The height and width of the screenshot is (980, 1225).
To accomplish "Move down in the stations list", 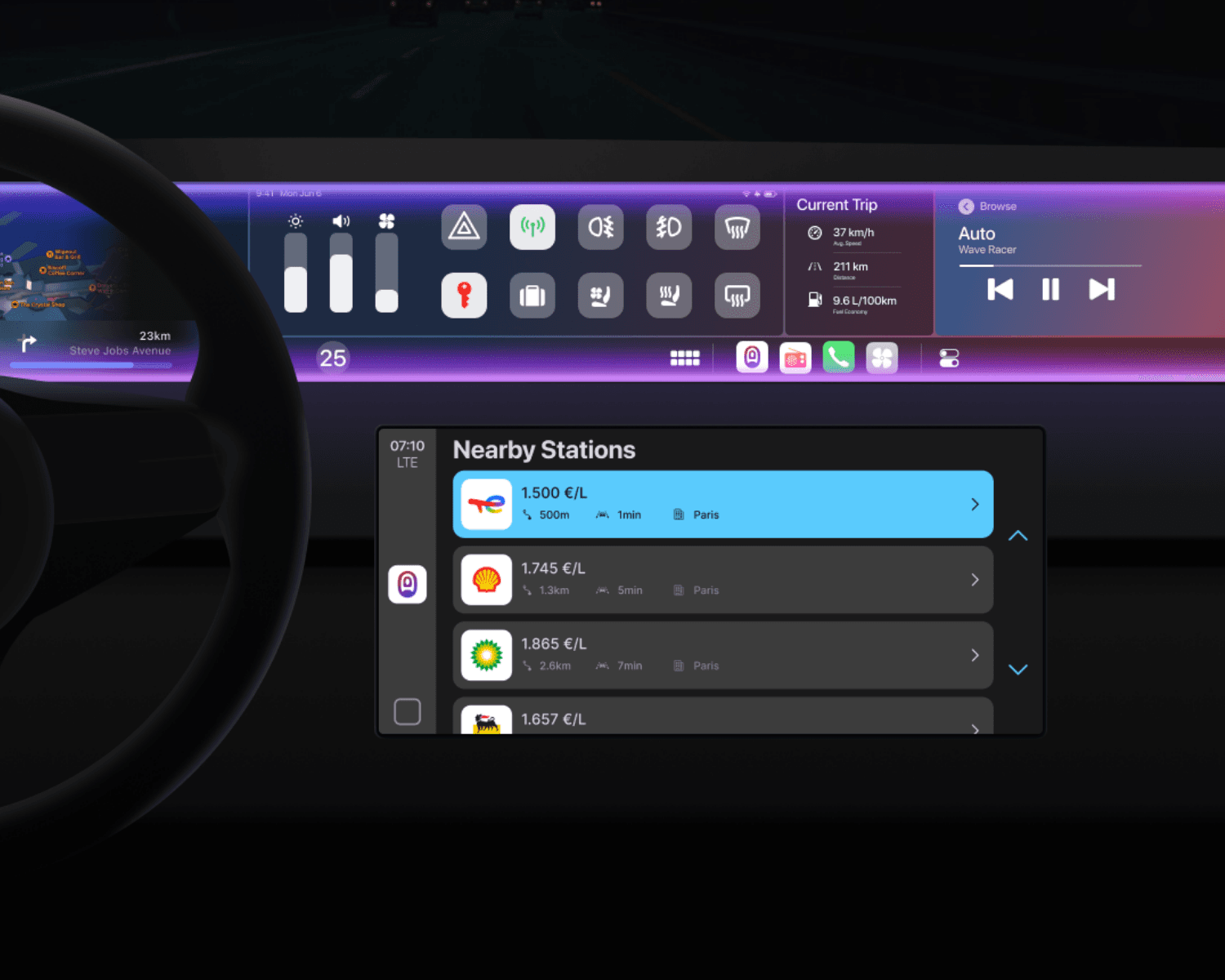I will point(1018,669).
